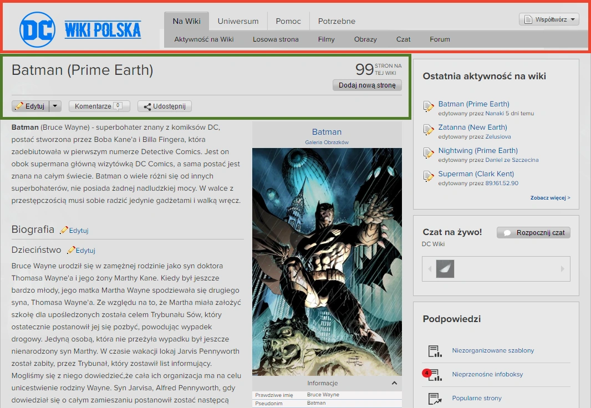Open contributor 89.161.52.90 link
Screen dimensions: 591x408
click(x=502, y=183)
